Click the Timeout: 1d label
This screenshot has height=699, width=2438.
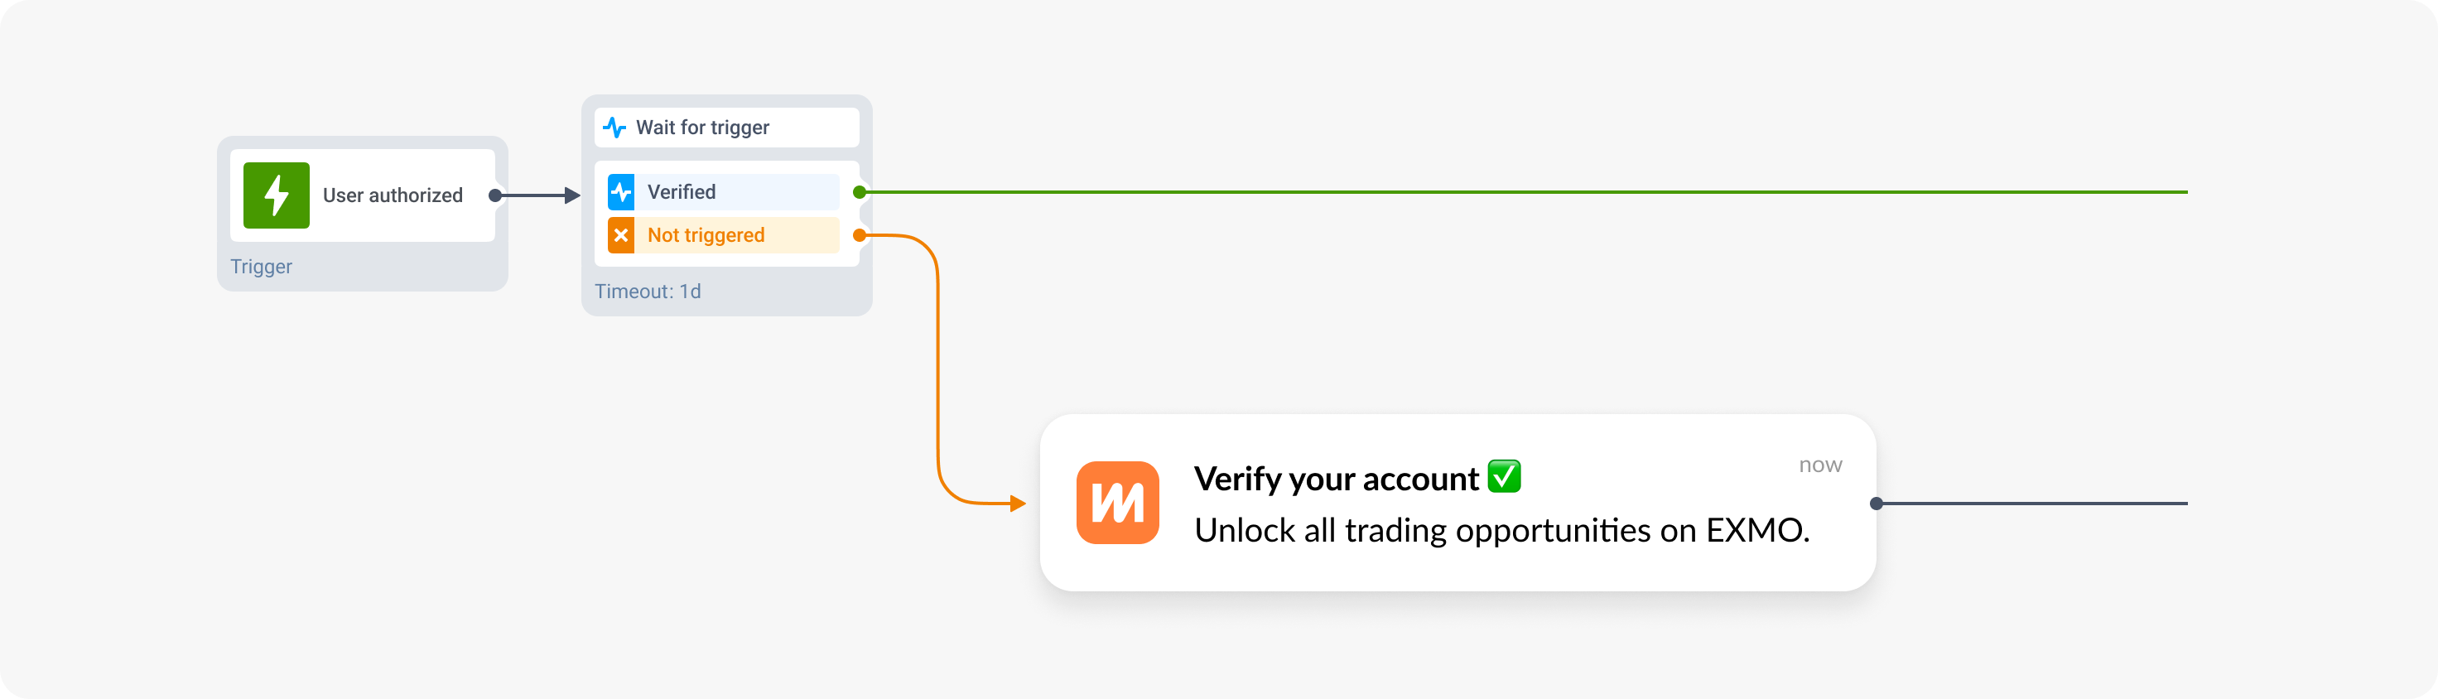648,292
